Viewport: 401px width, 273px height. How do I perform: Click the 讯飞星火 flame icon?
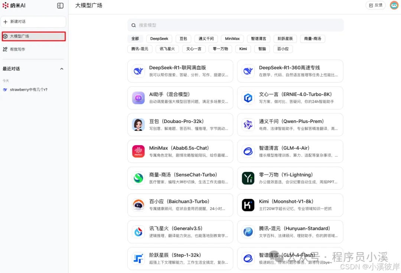pos(138,232)
